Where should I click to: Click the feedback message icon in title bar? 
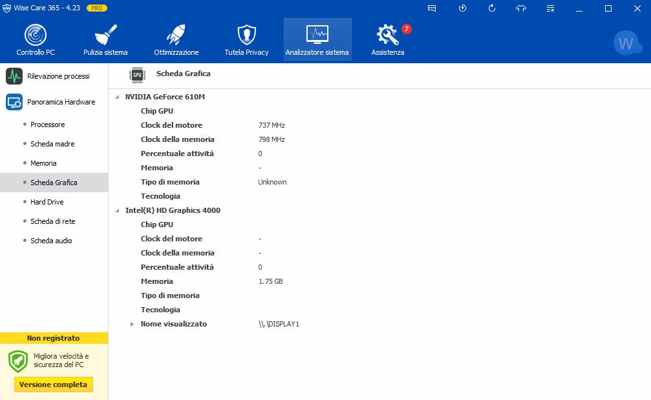[x=432, y=8]
